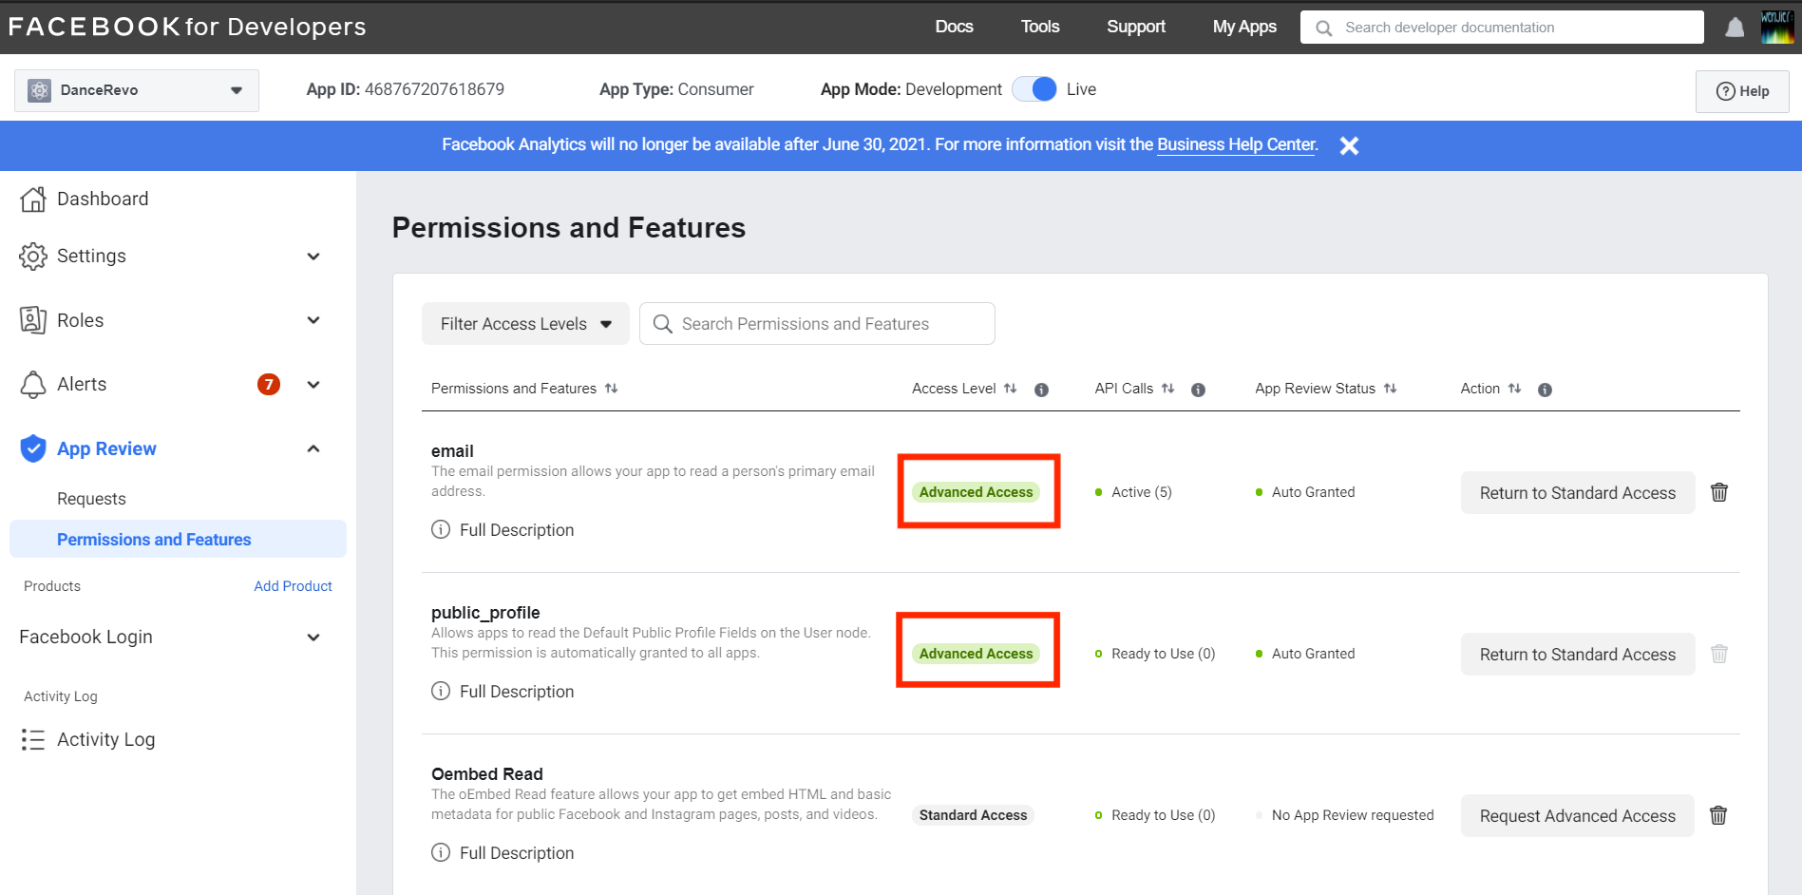Screen dimensions: 1802x895
Task: Click the App ID 468767207618679 text
Action: 405,89
